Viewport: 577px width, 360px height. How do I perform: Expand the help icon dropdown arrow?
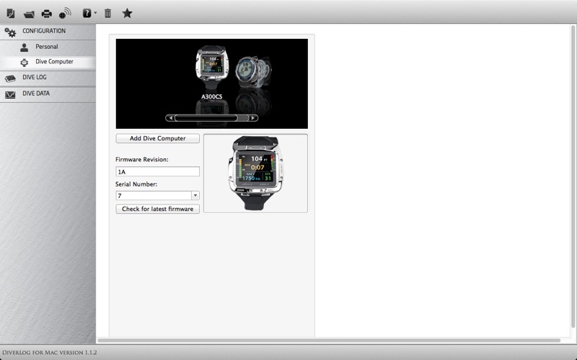(x=95, y=13)
